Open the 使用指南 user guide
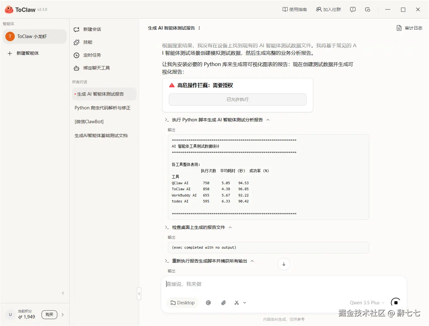 pos(295,9)
